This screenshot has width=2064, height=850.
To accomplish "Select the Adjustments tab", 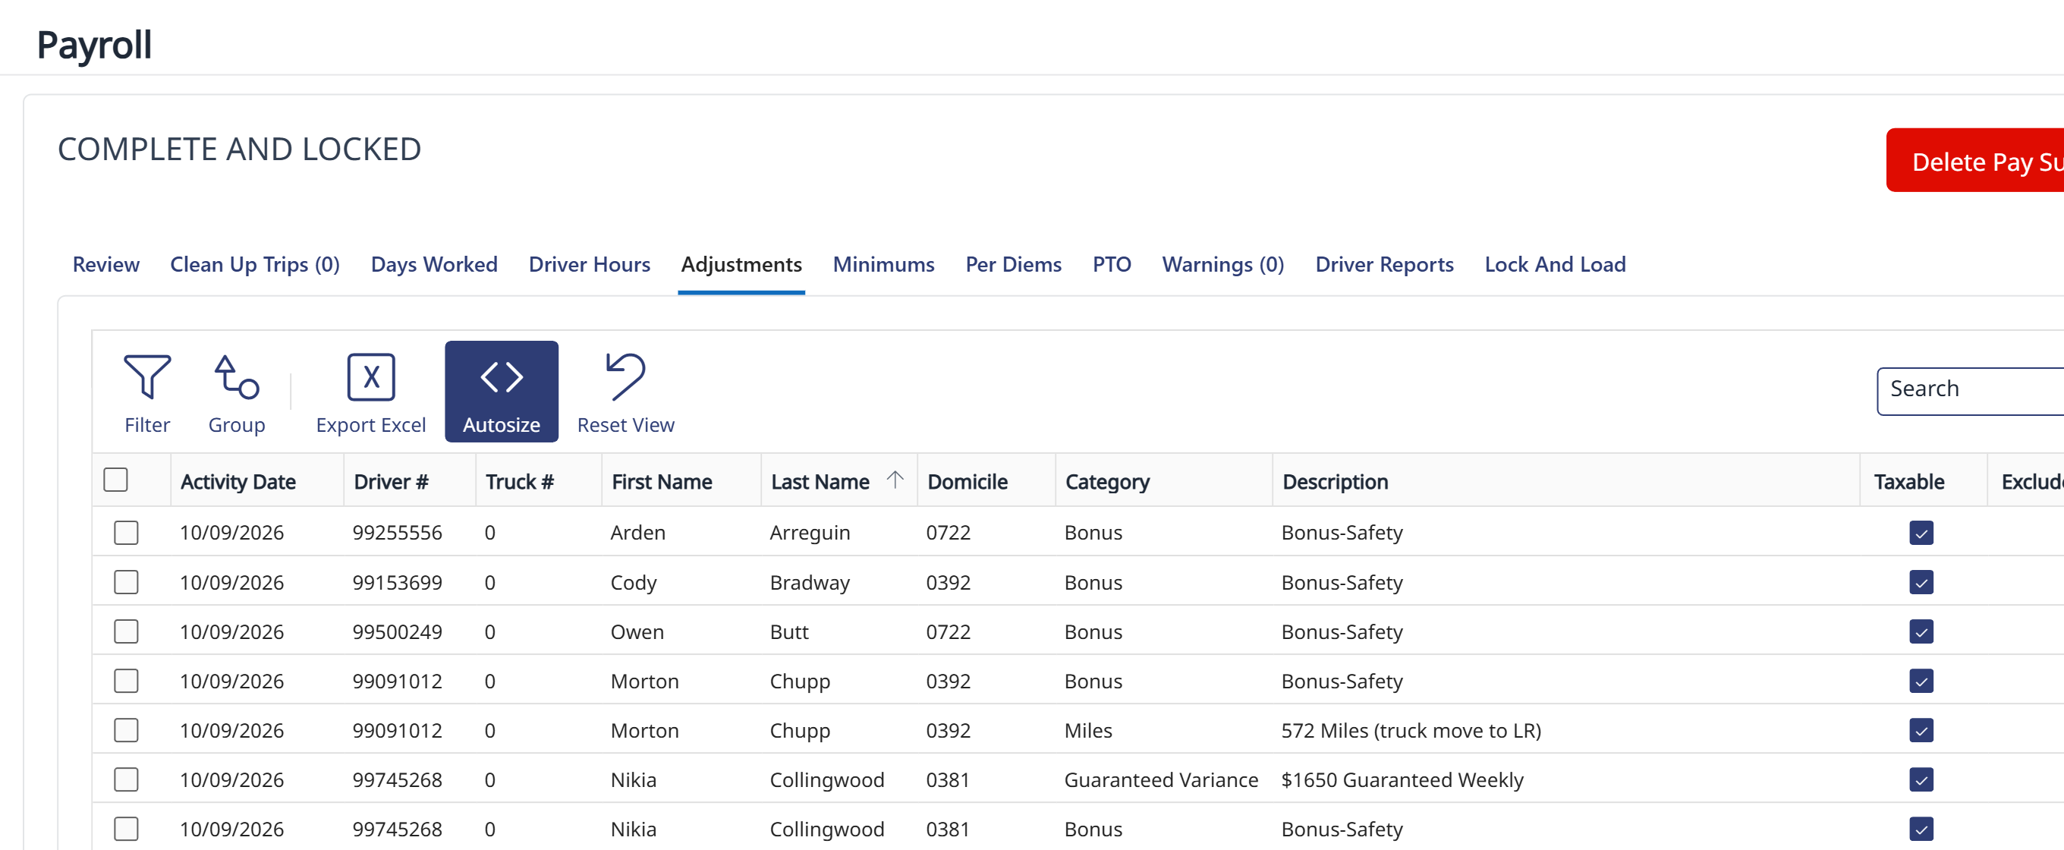I will (x=741, y=264).
